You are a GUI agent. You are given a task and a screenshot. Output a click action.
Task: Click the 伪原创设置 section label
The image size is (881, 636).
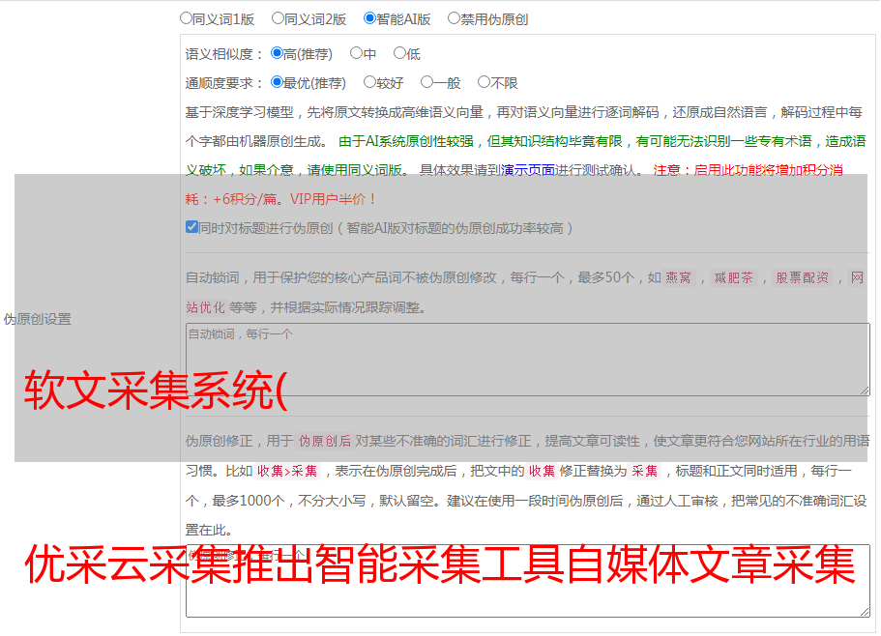click(38, 319)
